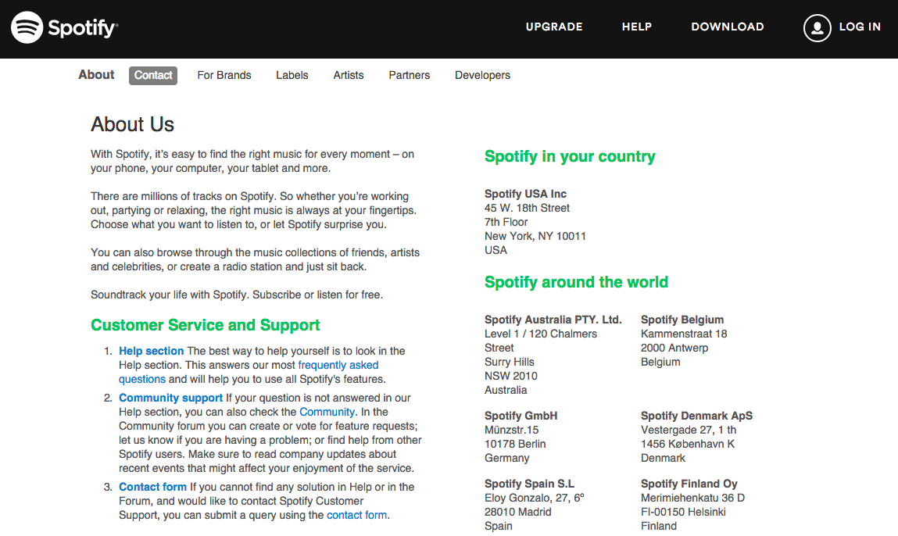Click the Spotify Belgium text

(x=682, y=320)
